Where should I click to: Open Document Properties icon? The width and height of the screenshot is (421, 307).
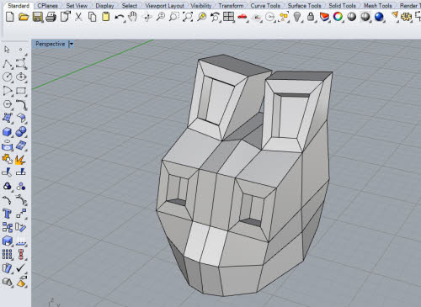click(65, 17)
